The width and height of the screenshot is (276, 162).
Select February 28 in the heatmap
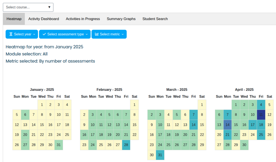tap(126, 145)
